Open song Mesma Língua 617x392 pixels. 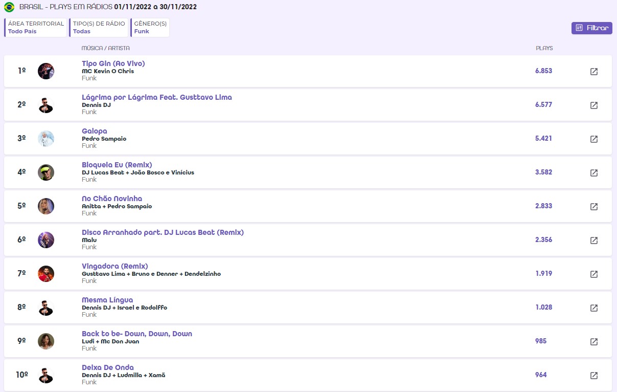(107, 300)
